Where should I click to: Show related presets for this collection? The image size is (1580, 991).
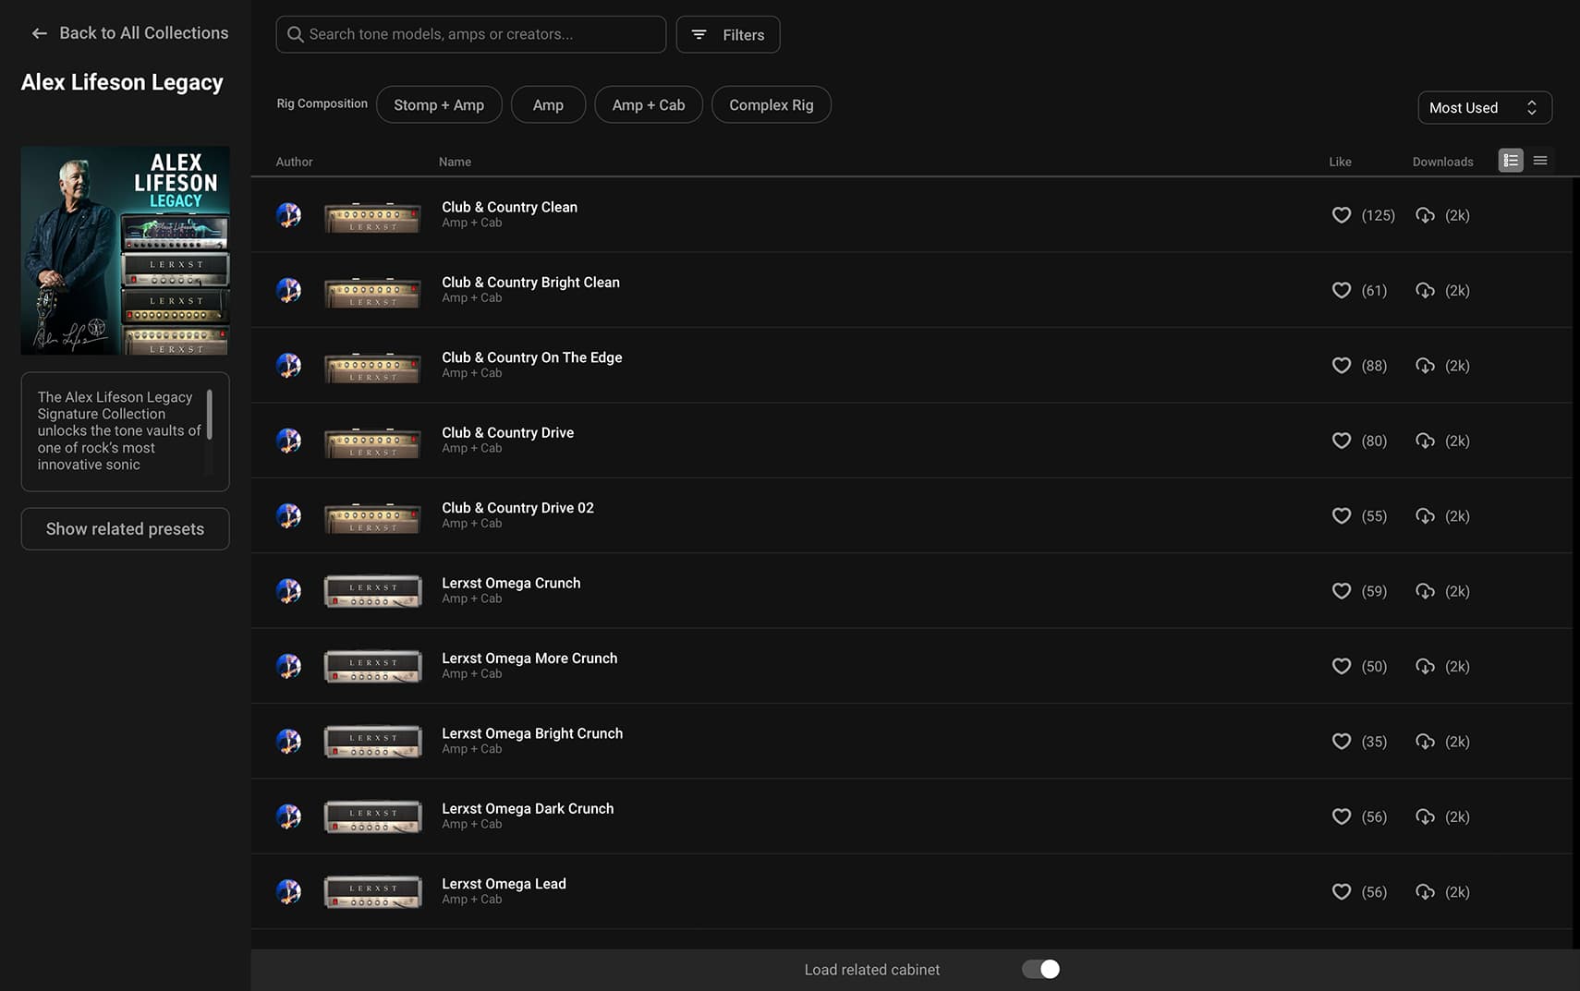point(126,529)
